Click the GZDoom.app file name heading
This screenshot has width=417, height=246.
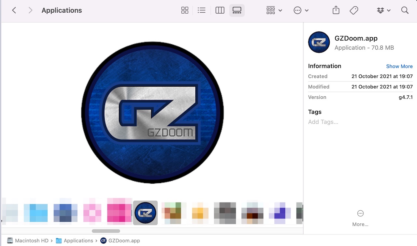[x=356, y=38]
